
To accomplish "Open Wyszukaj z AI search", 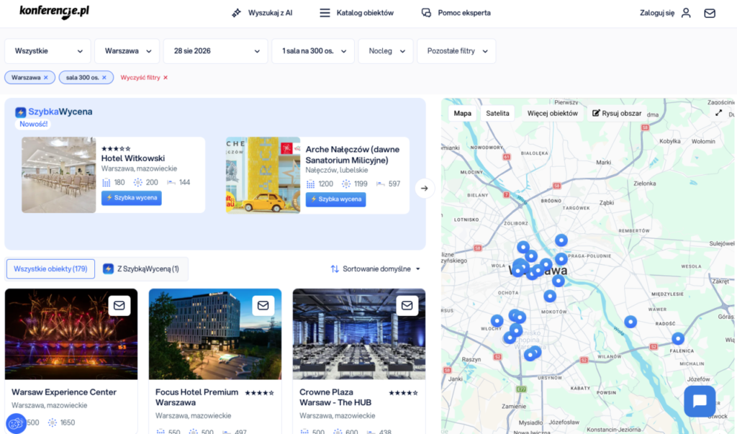I will (x=270, y=13).
